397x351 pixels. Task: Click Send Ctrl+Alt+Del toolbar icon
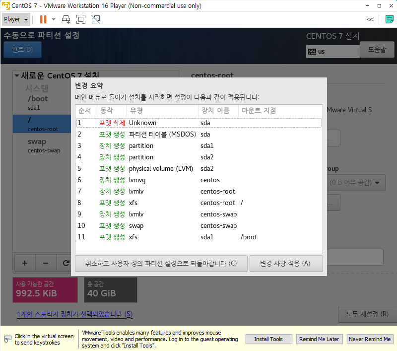[66, 19]
